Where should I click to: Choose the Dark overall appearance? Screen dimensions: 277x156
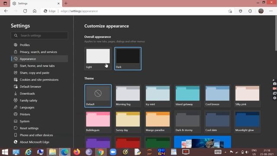pyautogui.click(x=128, y=58)
